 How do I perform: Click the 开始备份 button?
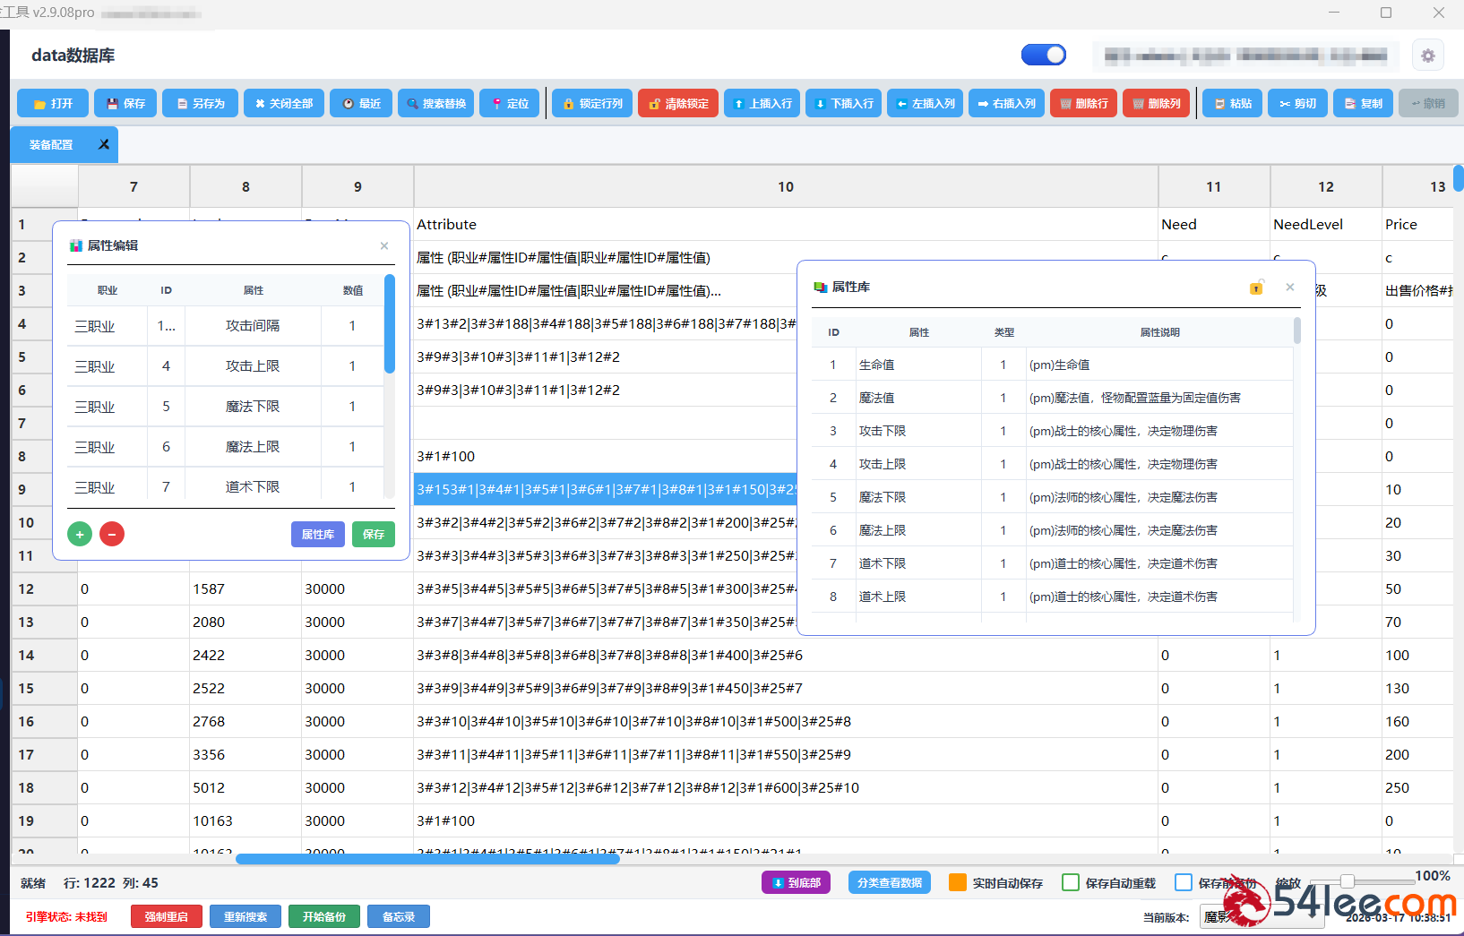click(x=323, y=916)
